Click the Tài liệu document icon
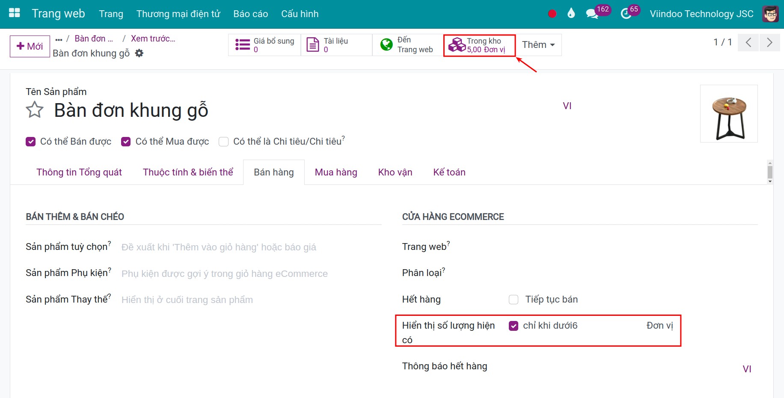Screen dimensions: 784x398 click(313, 45)
